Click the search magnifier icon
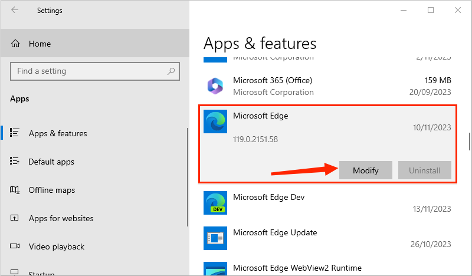This screenshot has width=472, height=276. [171, 71]
